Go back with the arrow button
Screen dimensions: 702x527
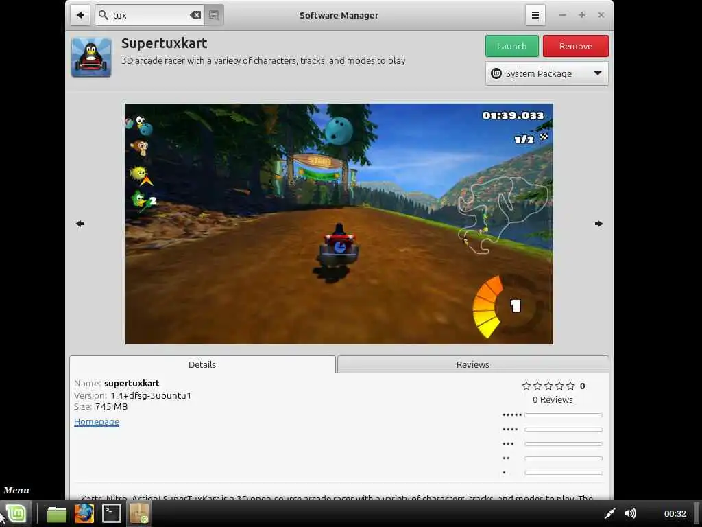point(80,15)
